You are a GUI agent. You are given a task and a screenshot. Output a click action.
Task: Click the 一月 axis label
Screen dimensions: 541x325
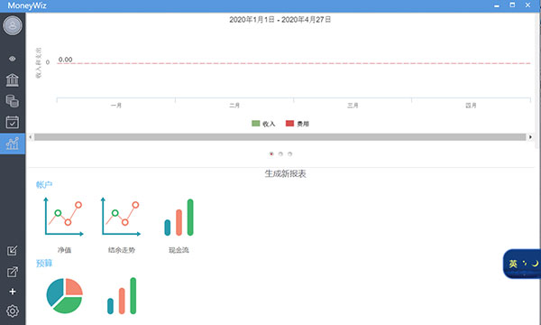(116, 106)
